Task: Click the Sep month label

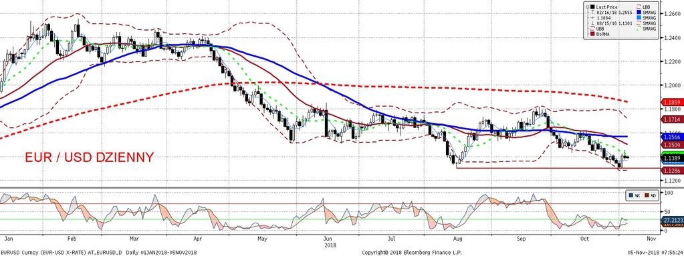Action: (522, 239)
